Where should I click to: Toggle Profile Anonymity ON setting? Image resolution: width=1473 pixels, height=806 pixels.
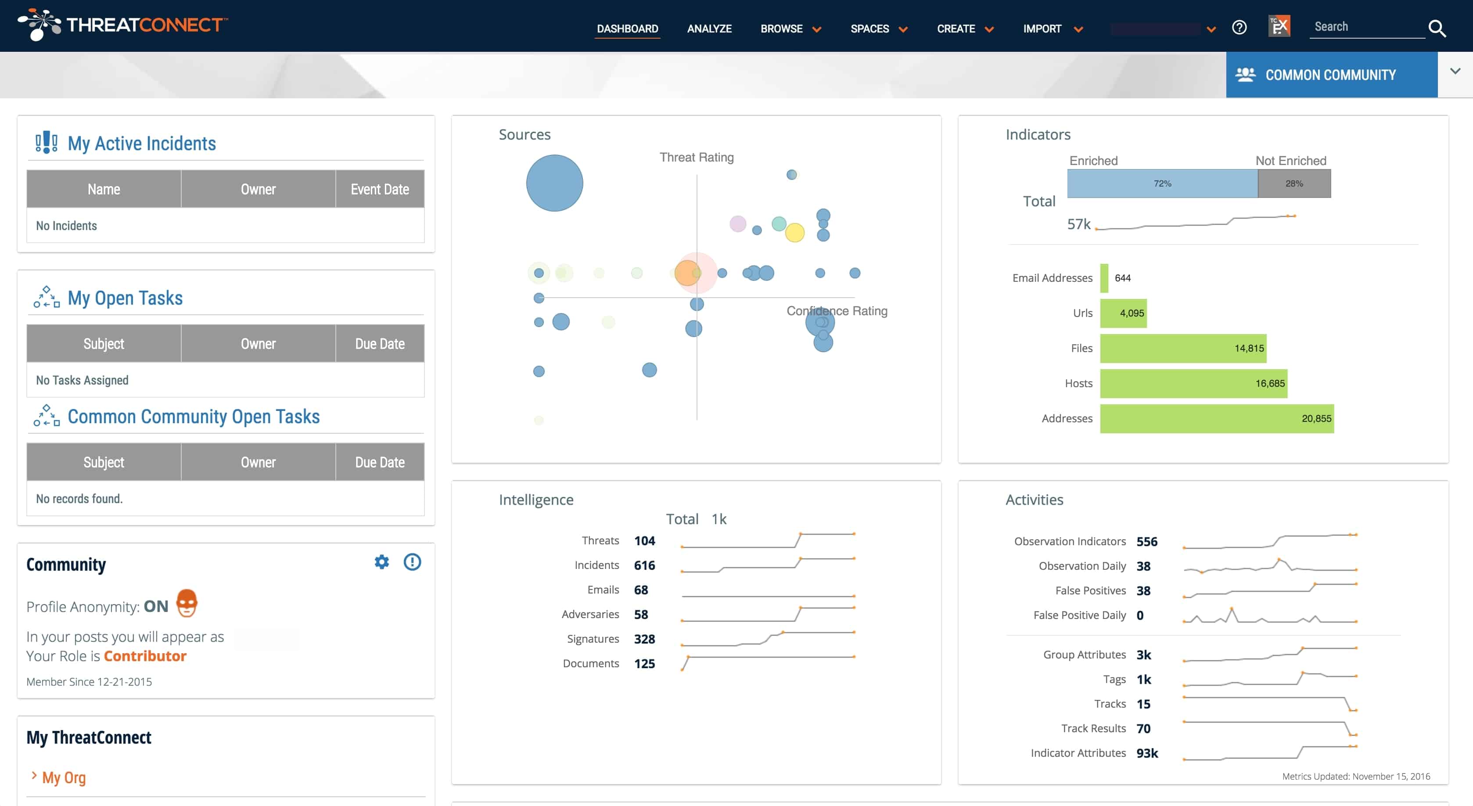(x=155, y=606)
